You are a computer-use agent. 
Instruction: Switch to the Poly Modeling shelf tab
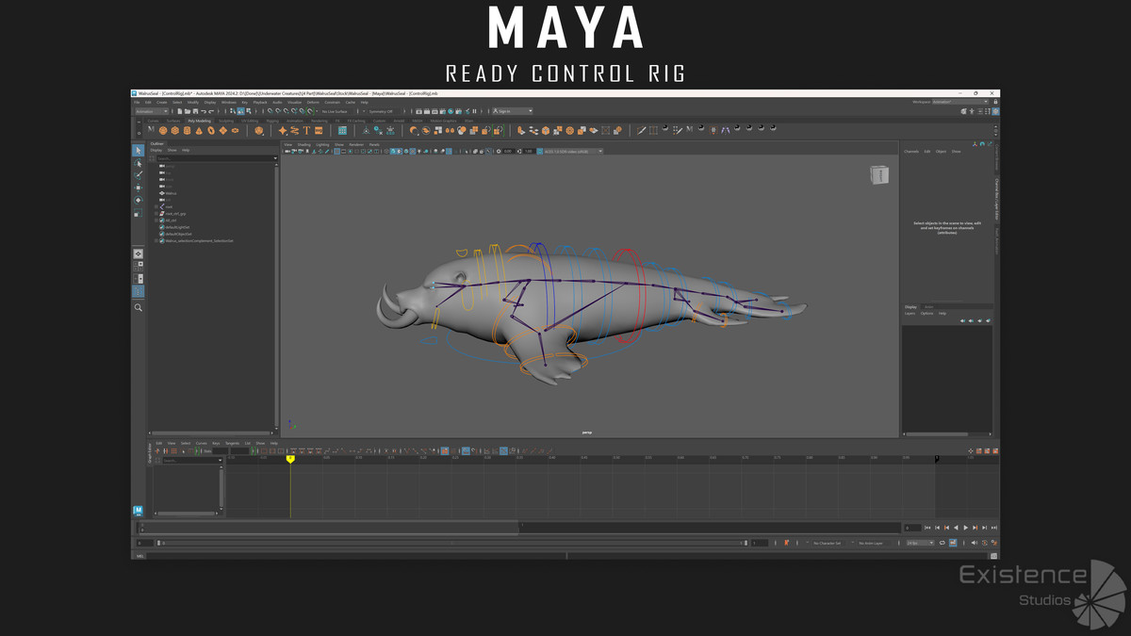tap(200, 121)
